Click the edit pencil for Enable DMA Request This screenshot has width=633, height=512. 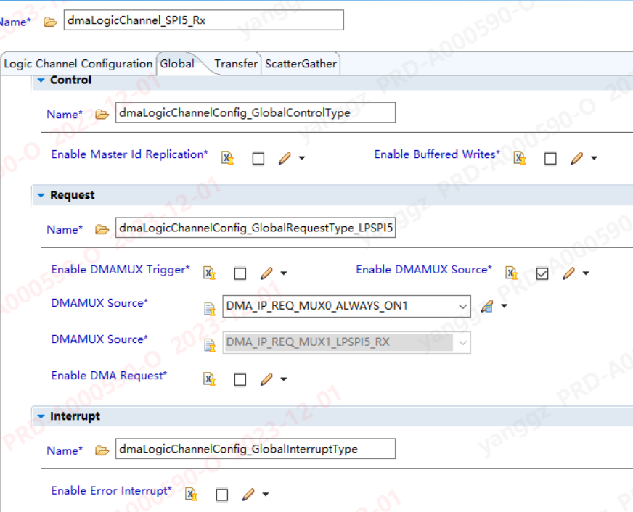tap(267, 379)
